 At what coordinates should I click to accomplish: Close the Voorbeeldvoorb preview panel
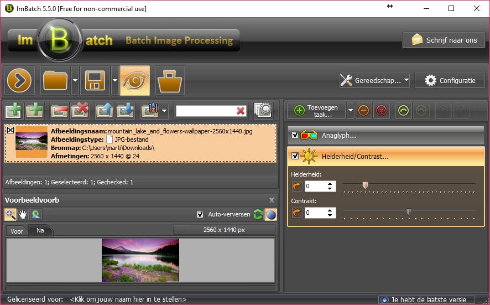click(x=272, y=200)
